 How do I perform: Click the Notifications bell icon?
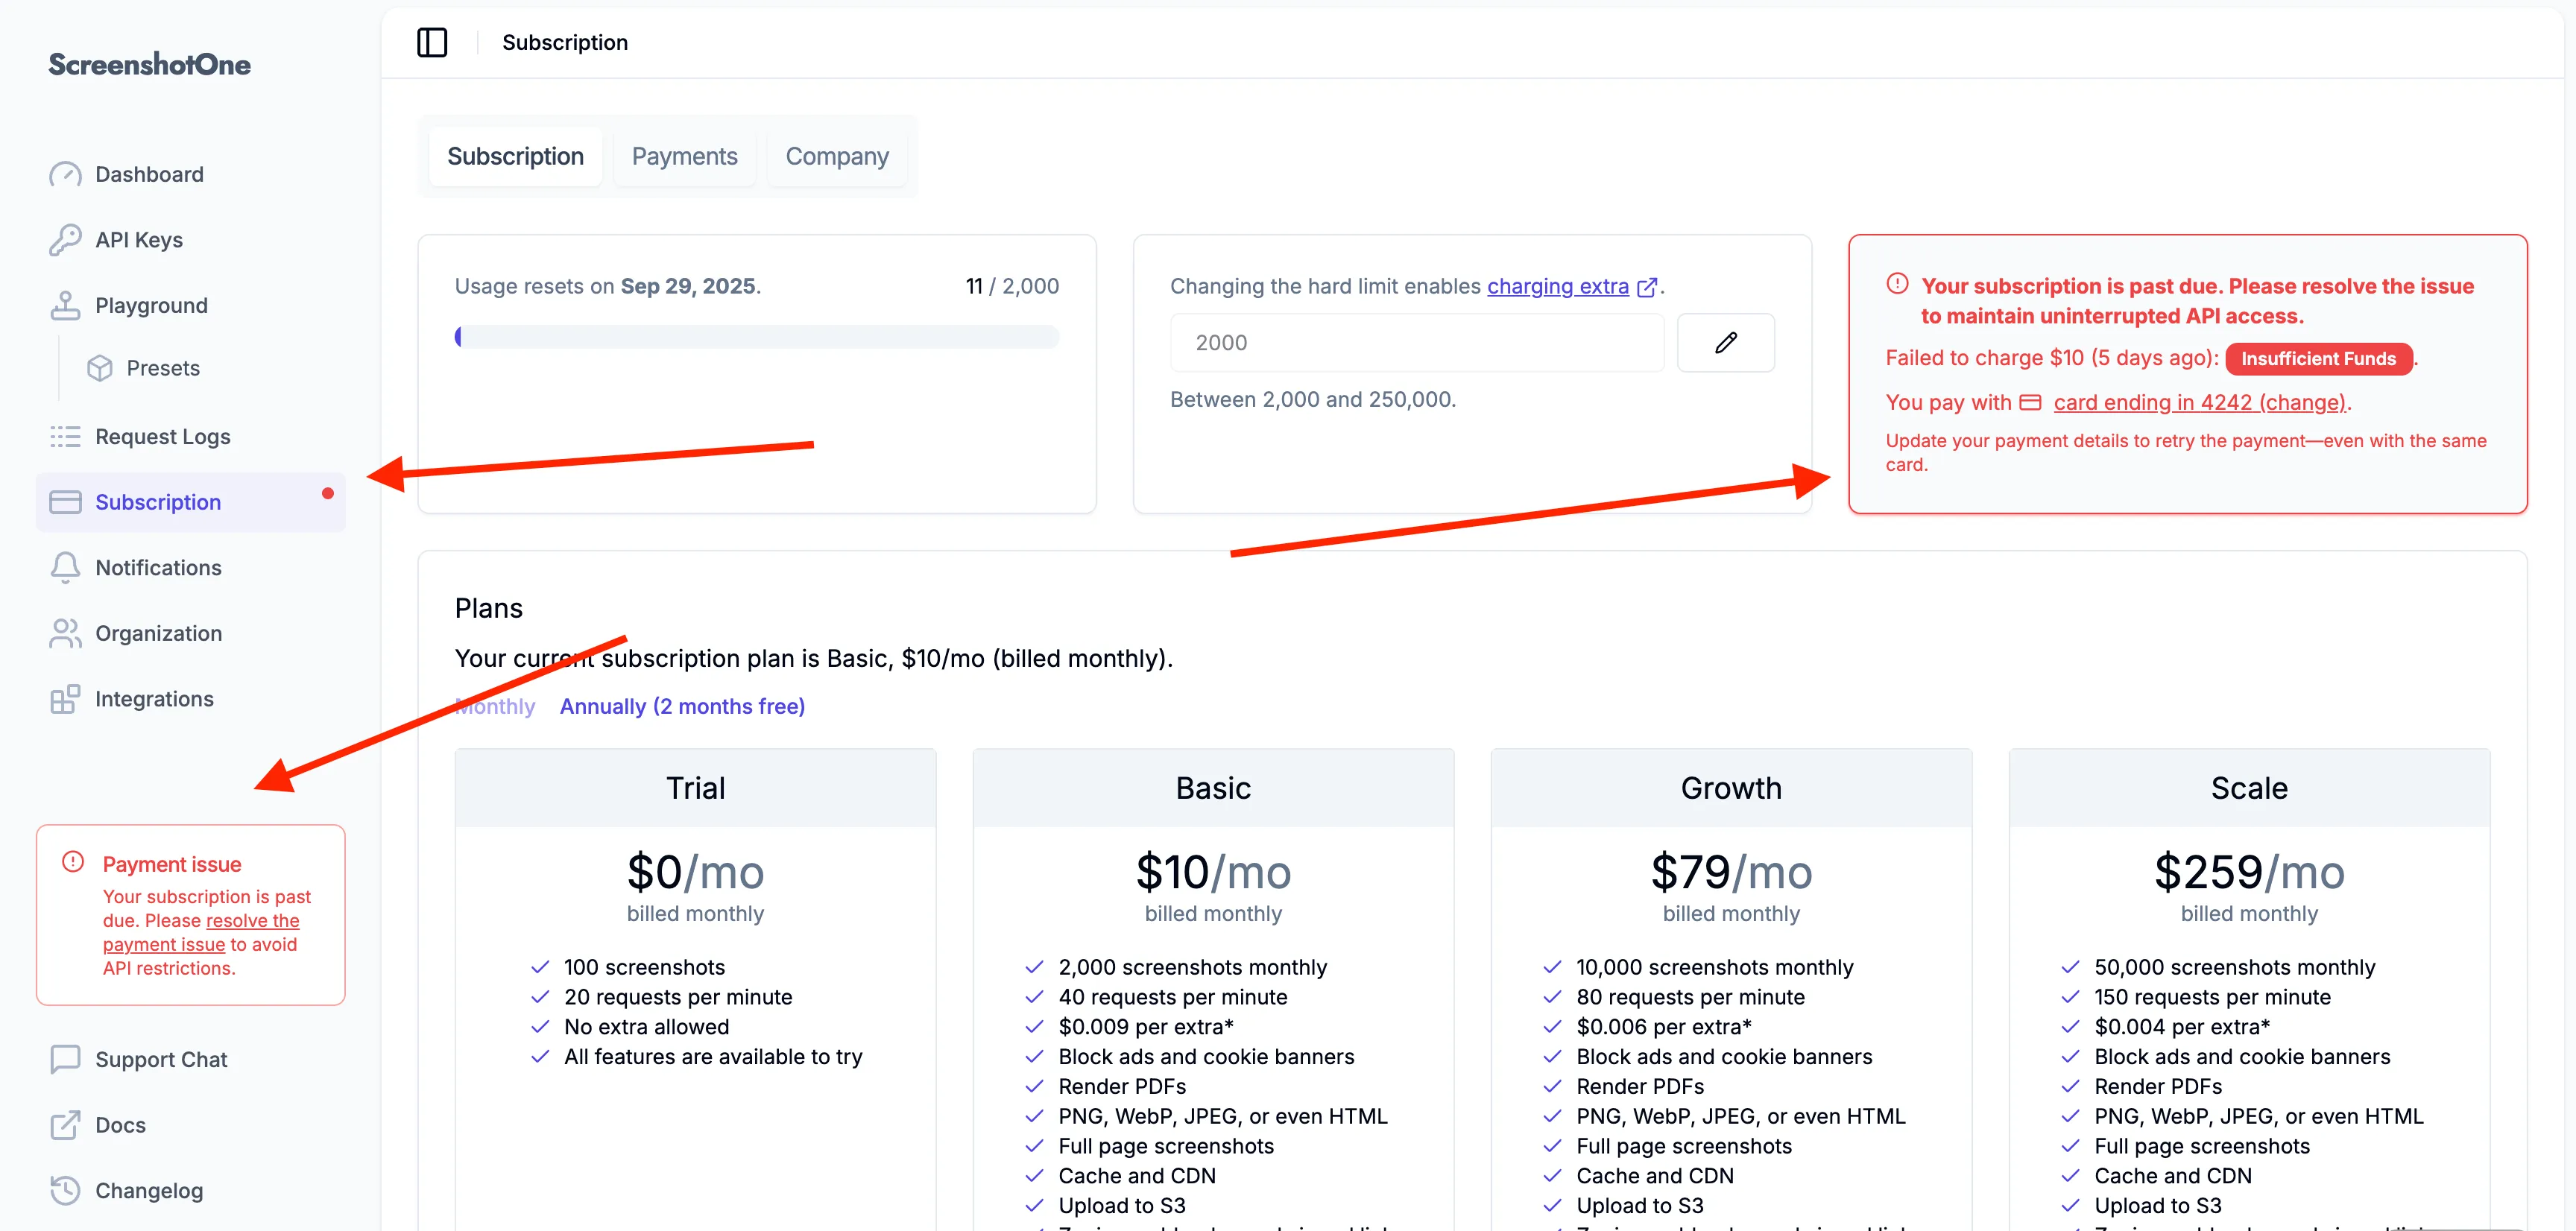point(65,567)
